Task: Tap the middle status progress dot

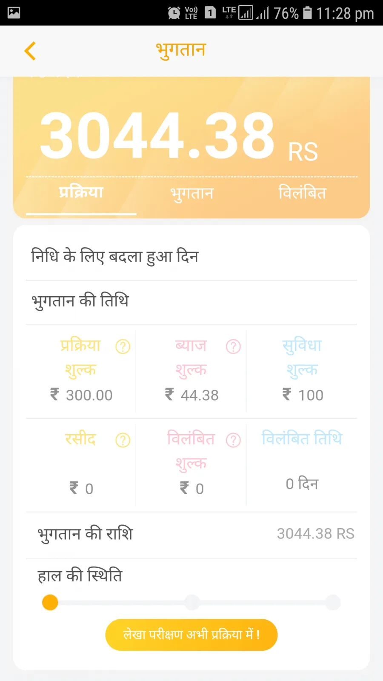Action: [192, 602]
